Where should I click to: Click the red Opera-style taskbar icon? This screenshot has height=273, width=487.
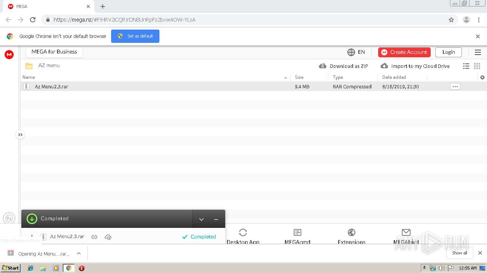pos(81,268)
